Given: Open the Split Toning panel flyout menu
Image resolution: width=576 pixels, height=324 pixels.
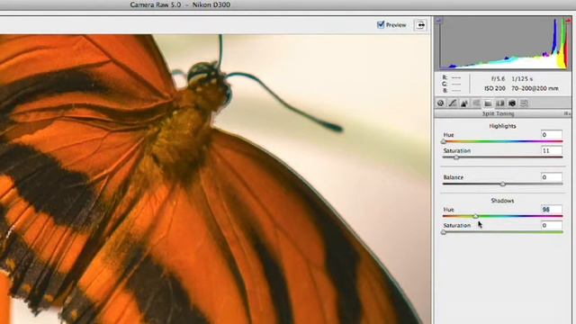Looking at the screenshot, I should 567,114.
